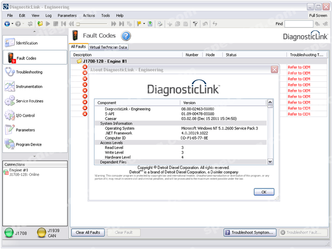Switch to Virtual Technician Data tab
Image resolution: width=332 pixels, height=249 pixels.
pos(108,47)
